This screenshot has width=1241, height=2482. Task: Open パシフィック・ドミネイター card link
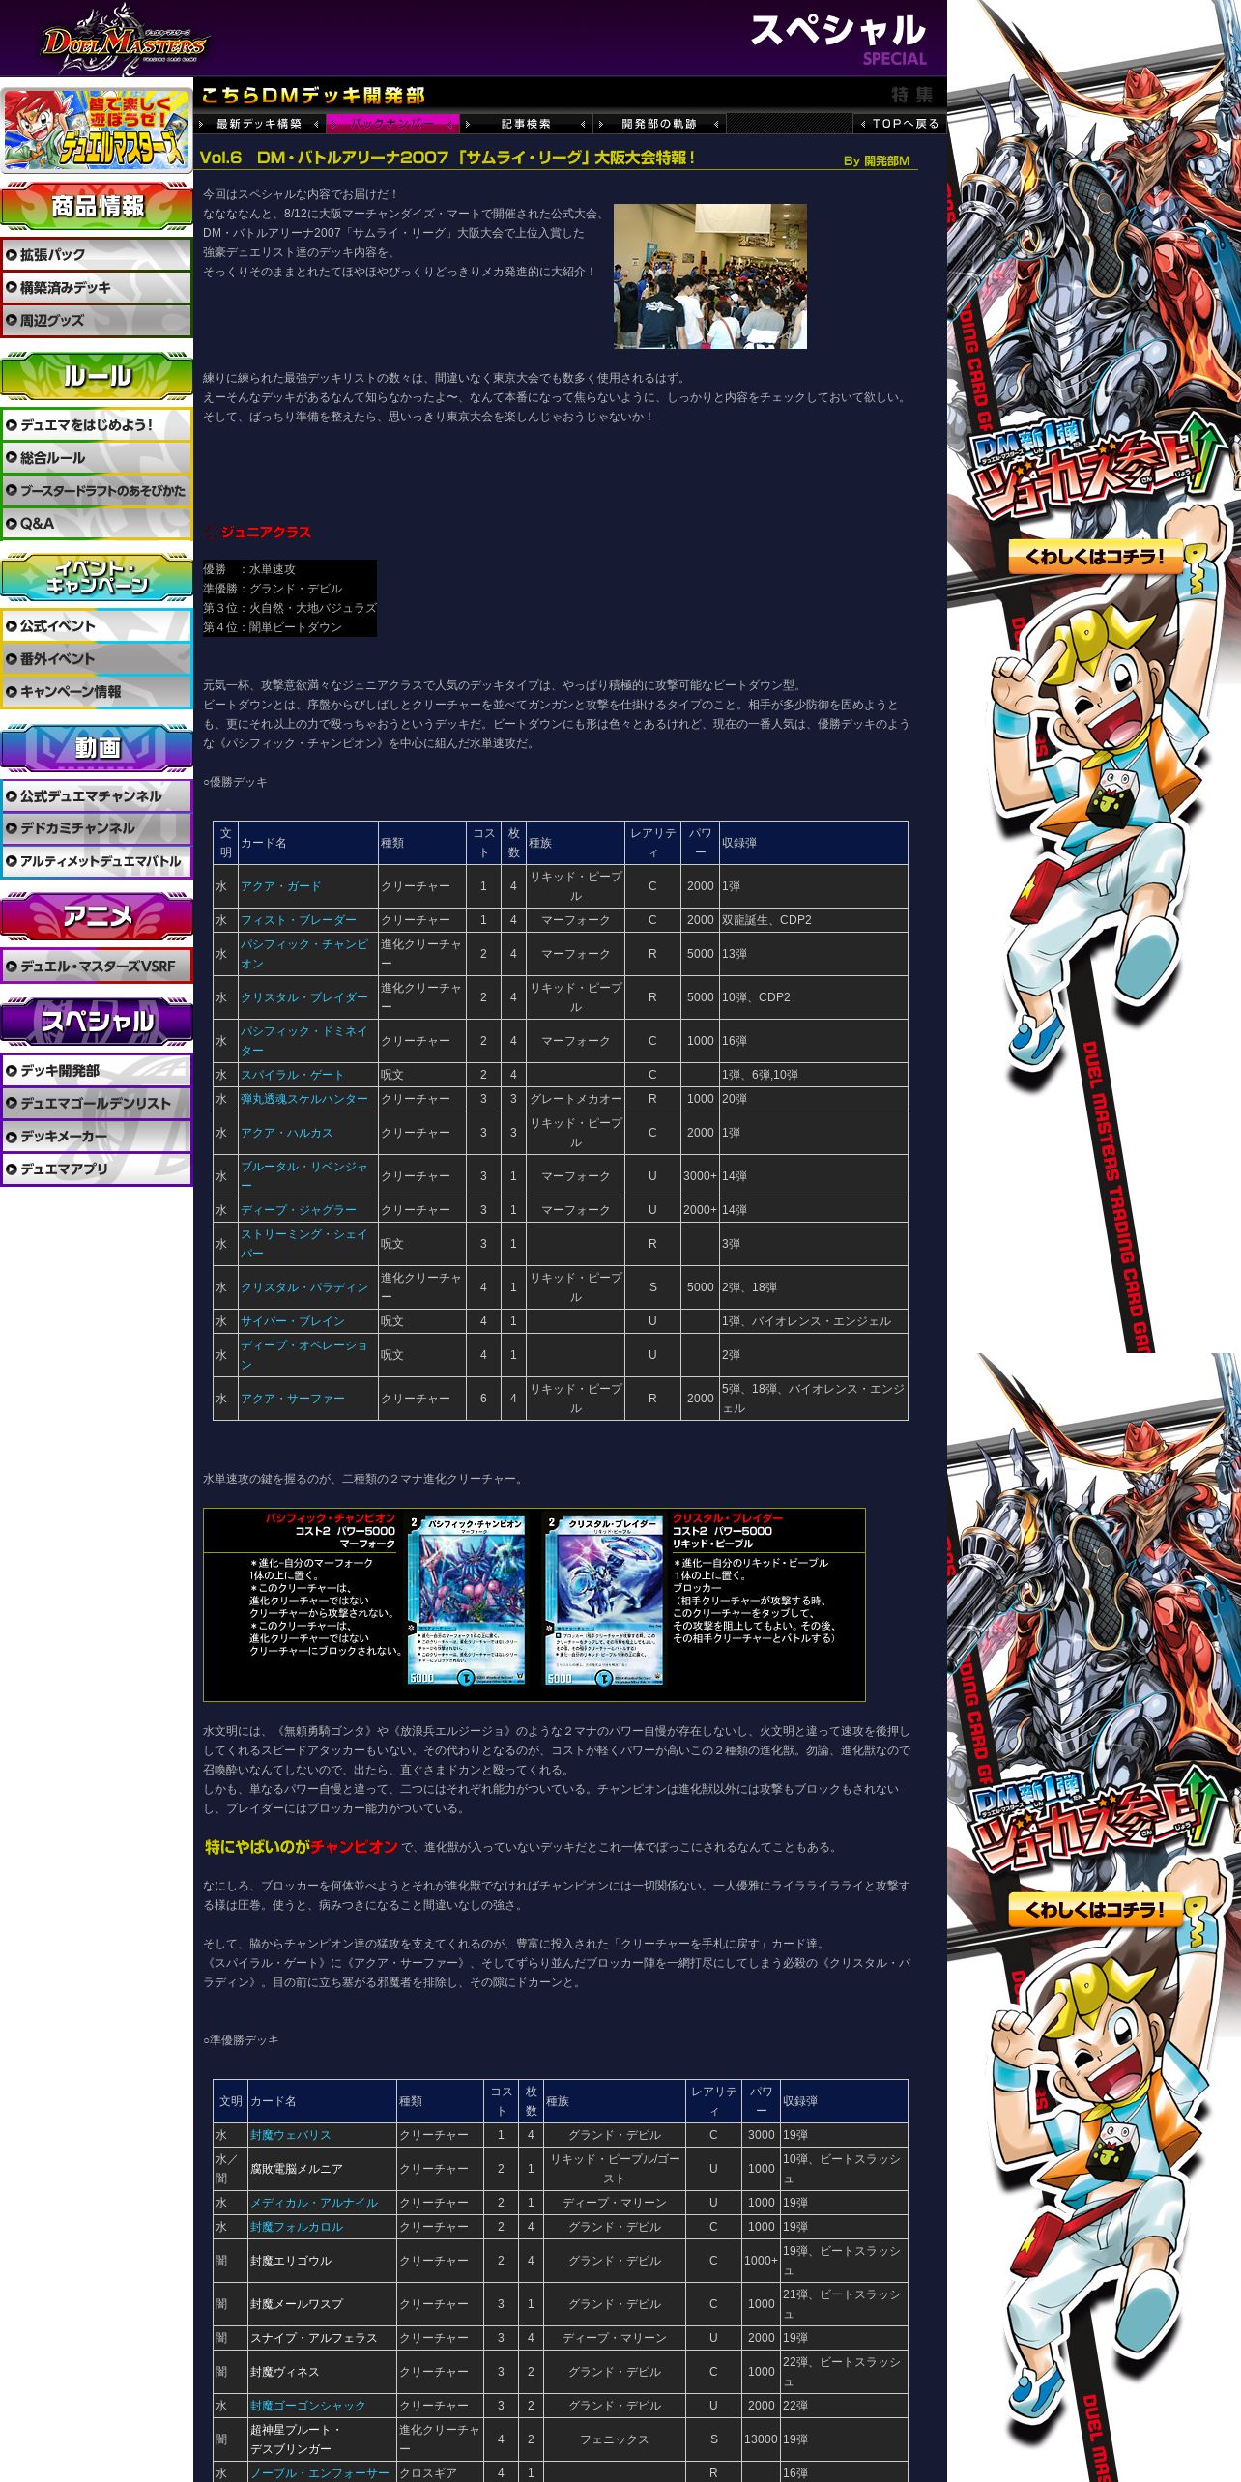(304, 1041)
